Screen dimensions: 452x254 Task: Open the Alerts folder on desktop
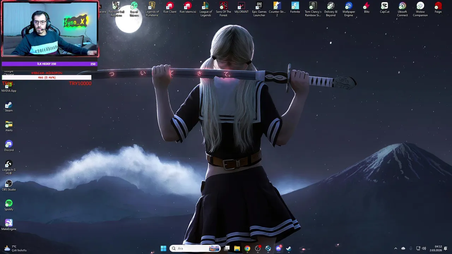point(9,126)
